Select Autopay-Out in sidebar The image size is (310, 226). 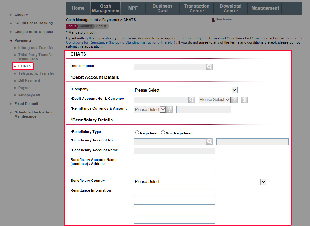coord(29,95)
